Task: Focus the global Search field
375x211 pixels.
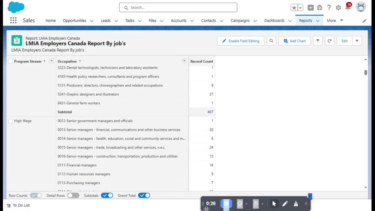Action: click(x=178, y=7)
